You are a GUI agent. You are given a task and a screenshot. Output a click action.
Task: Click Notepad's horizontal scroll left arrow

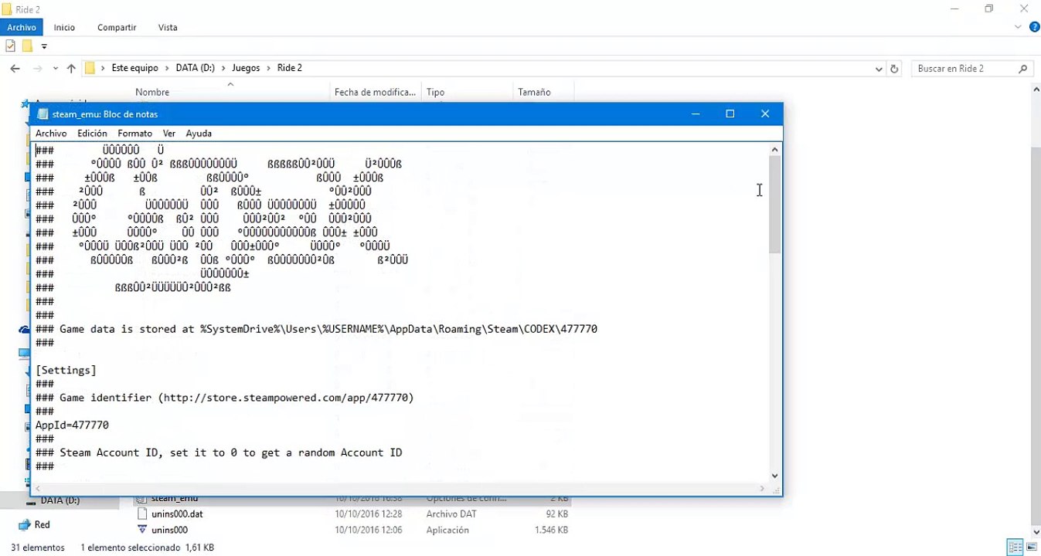coord(37,489)
